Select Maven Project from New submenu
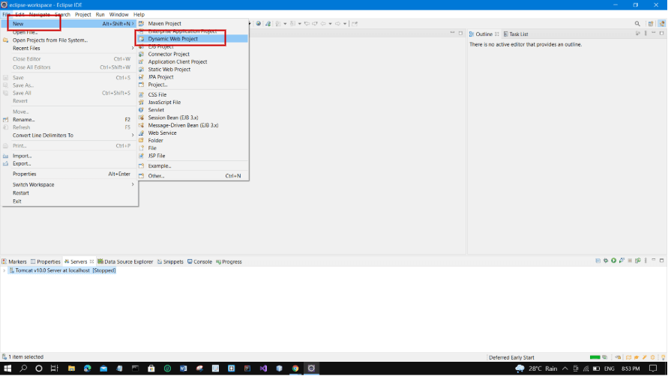The image size is (668, 376). pos(192,23)
